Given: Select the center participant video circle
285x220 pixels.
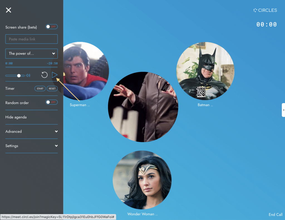Looking at the screenshot, I should click(x=143, y=107).
